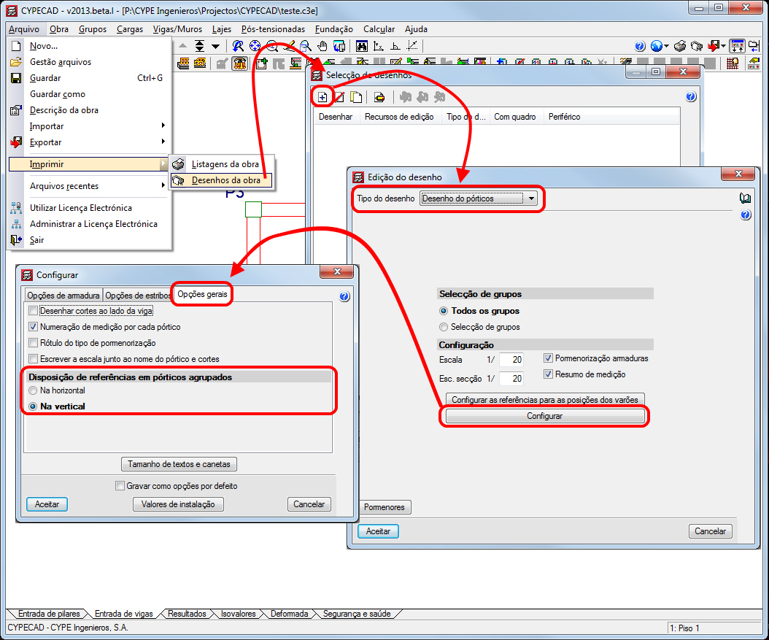The image size is (769, 640).
Task: Check 'Escrever a escala junto ao nome do pórtico'
Action: point(33,359)
